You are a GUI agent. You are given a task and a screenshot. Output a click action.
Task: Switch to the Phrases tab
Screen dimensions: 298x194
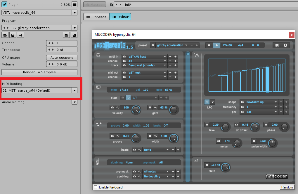[x=96, y=17]
